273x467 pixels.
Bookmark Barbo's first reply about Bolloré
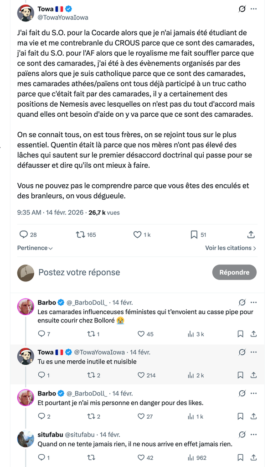[240, 334]
